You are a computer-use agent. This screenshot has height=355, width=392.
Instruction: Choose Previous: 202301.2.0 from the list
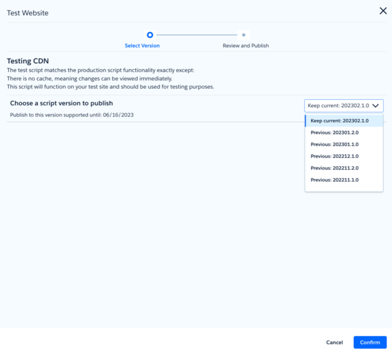(x=335, y=132)
